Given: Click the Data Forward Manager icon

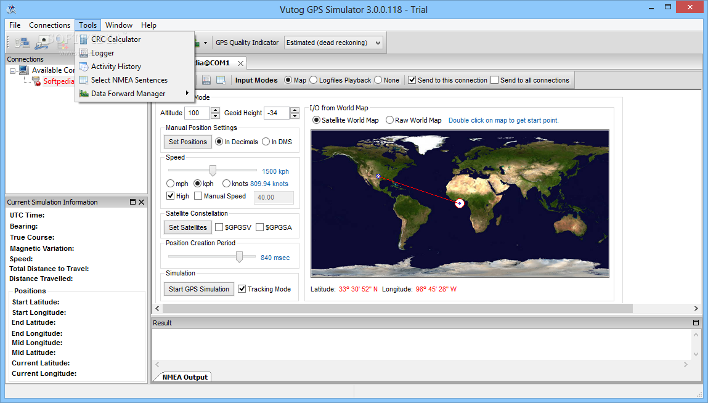Looking at the screenshot, I should tap(84, 94).
